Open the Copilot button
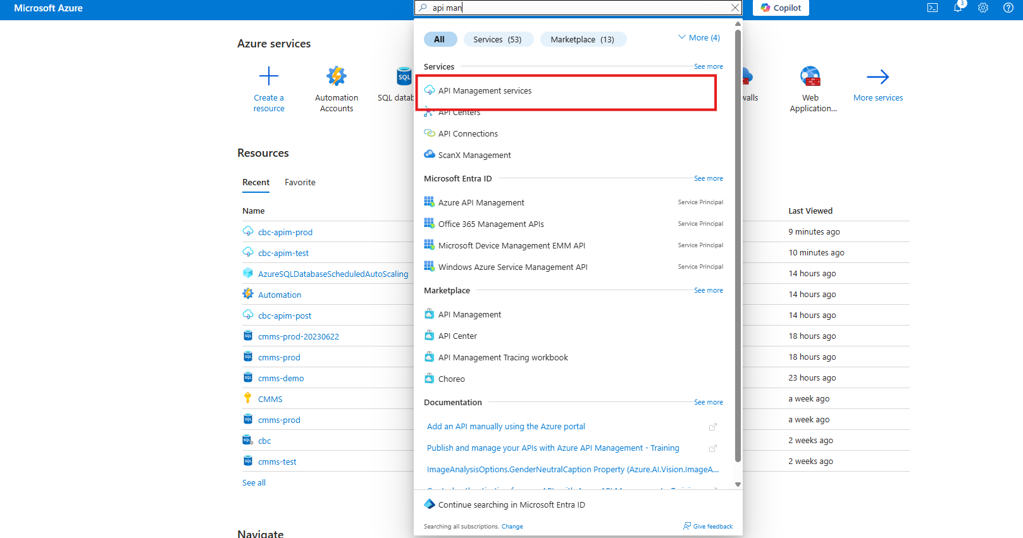 tap(781, 8)
